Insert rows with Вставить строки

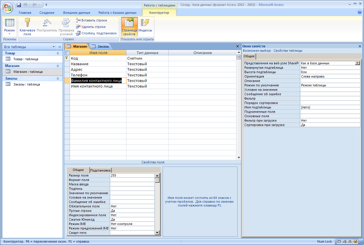[91, 20]
